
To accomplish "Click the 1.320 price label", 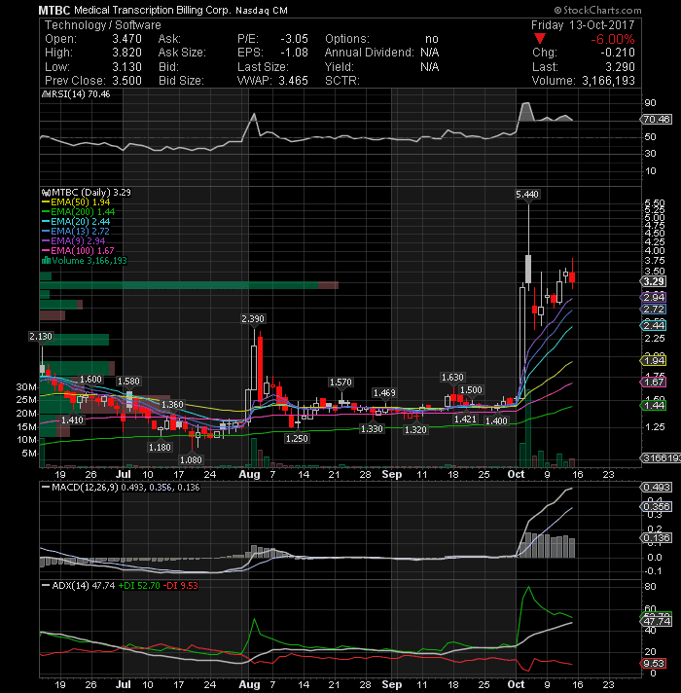I will [x=415, y=429].
